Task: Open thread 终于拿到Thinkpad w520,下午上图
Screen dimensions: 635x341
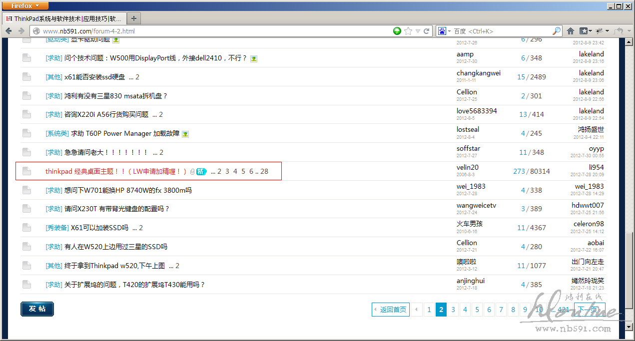Action: (114, 266)
